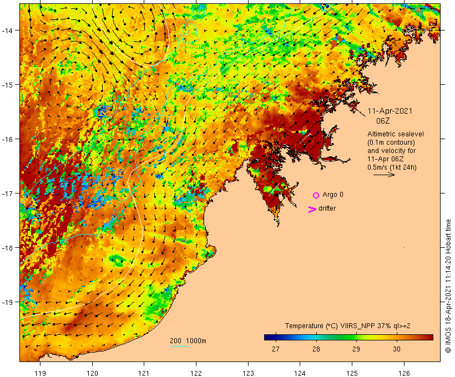Click the '-15' latitude axis label
This screenshot has height=377, width=455.
[7, 85]
